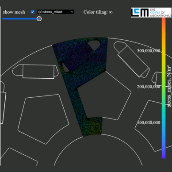172x172 pixels.
Task: Click the LCM Linz Center of Mechatronics logo
Action: 151,13
